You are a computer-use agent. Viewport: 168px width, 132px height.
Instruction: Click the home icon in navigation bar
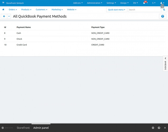[3, 10]
